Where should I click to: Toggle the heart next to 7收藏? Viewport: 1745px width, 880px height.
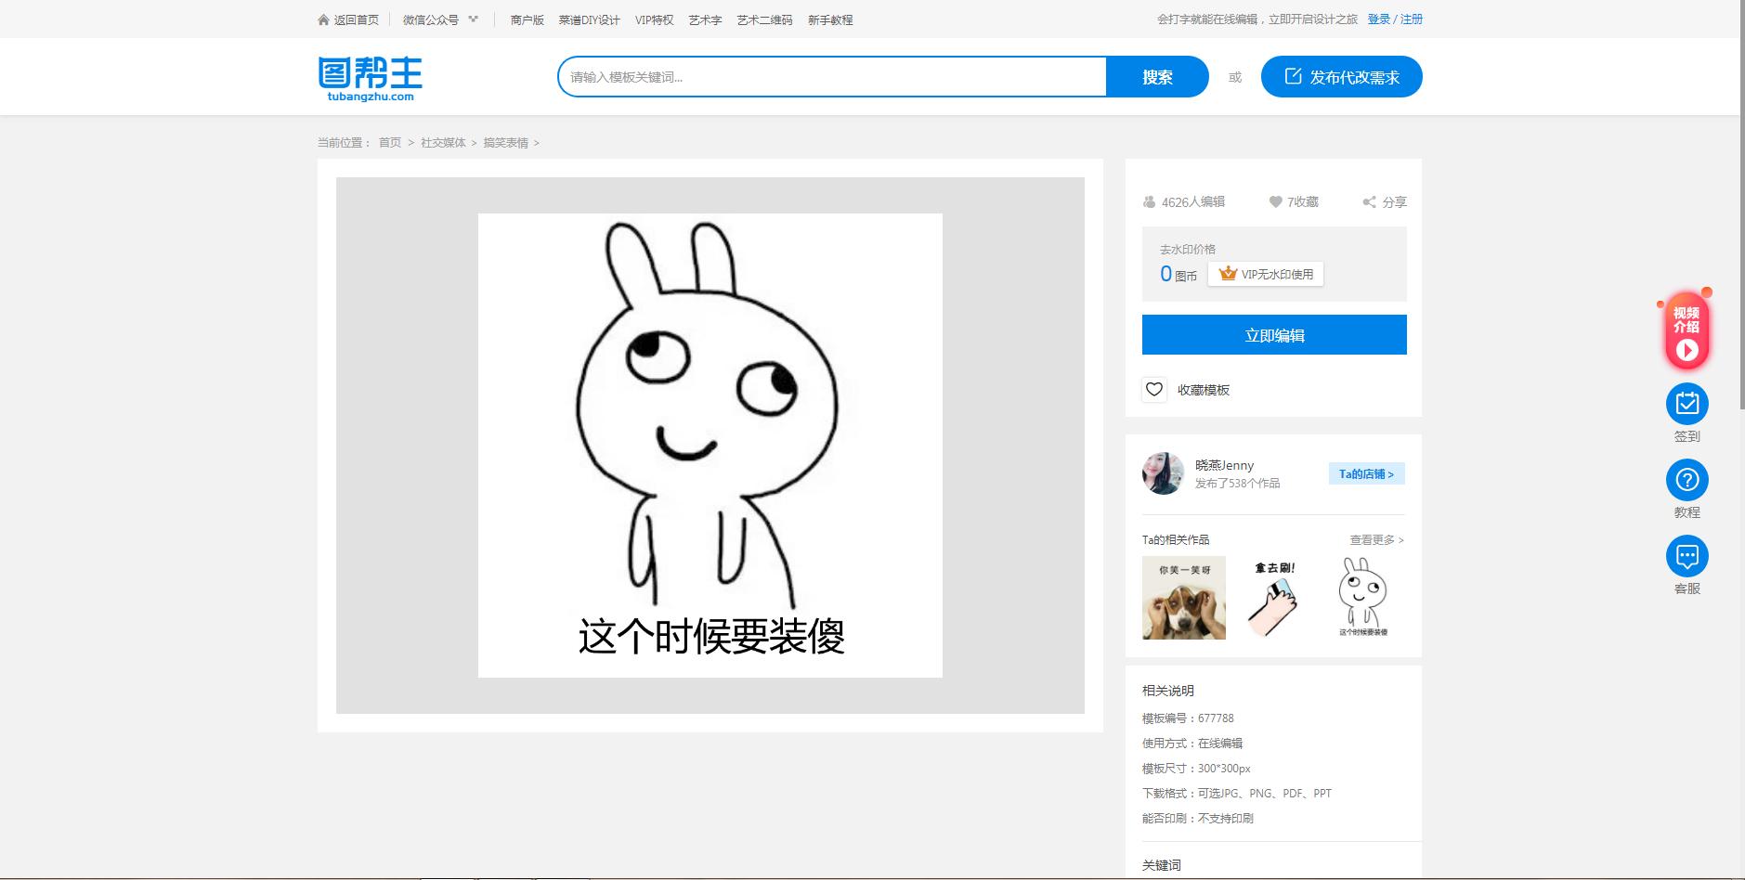point(1274,201)
